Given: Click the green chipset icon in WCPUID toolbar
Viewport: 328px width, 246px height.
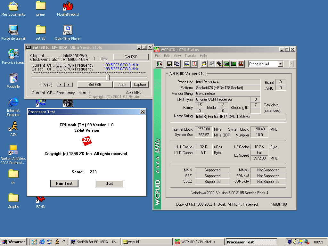Looking at the screenshot, I should 226,64.
